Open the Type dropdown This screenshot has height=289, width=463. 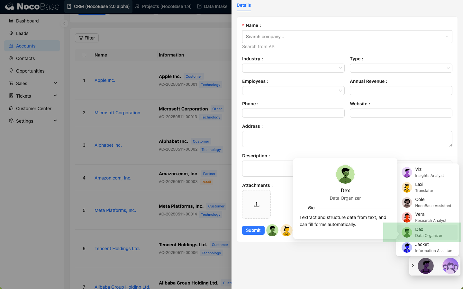(401, 68)
